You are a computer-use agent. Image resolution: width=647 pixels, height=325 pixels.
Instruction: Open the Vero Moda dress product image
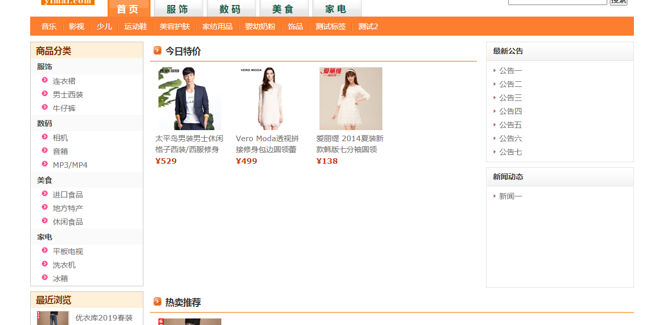pyautogui.click(x=270, y=98)
